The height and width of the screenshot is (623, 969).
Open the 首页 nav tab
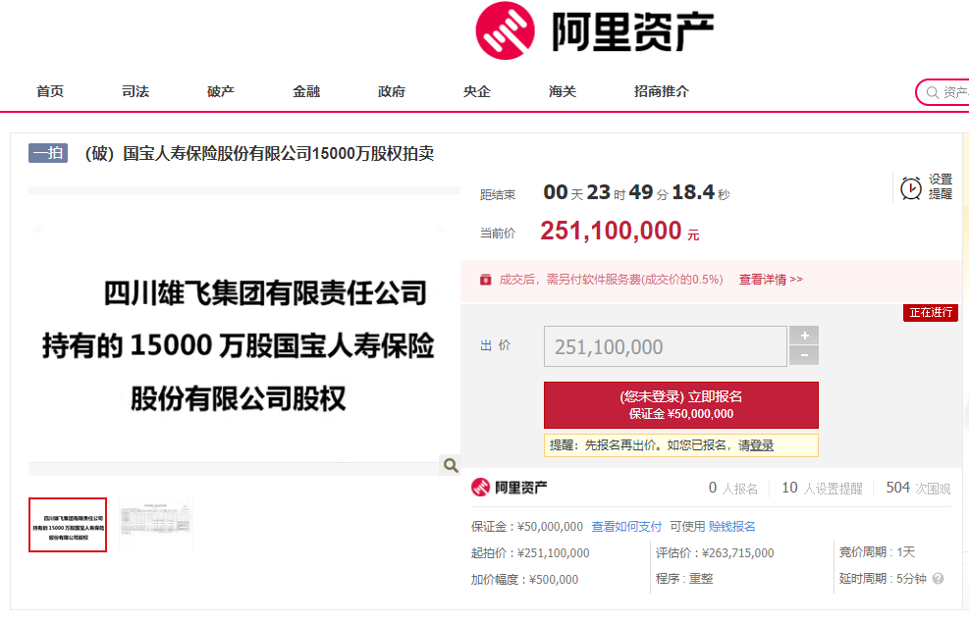[x=50, y=91]
